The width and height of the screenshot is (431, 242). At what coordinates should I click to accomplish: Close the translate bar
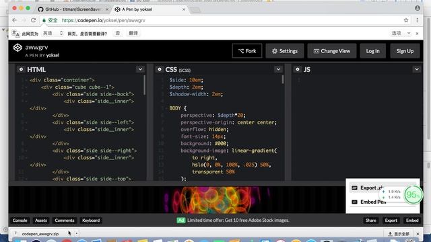coord(417,34)
